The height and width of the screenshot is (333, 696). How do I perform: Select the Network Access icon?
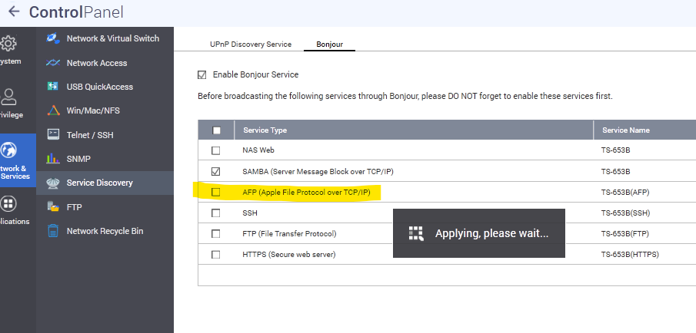coord(53,63)
